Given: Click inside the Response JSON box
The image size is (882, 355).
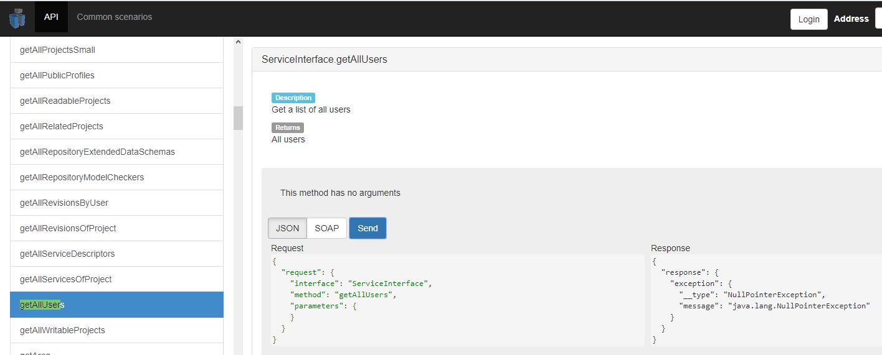Looking at the screenshot, I should coord(766,300).
